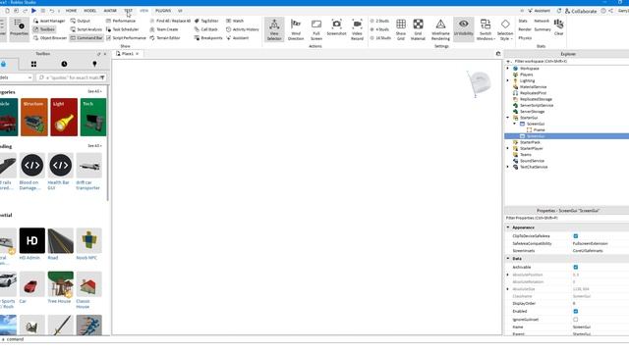The height and width of the screenshot is (353, 629).
Task: Open the MODEL ribbon tab
Action: click(x=89, y=11)
